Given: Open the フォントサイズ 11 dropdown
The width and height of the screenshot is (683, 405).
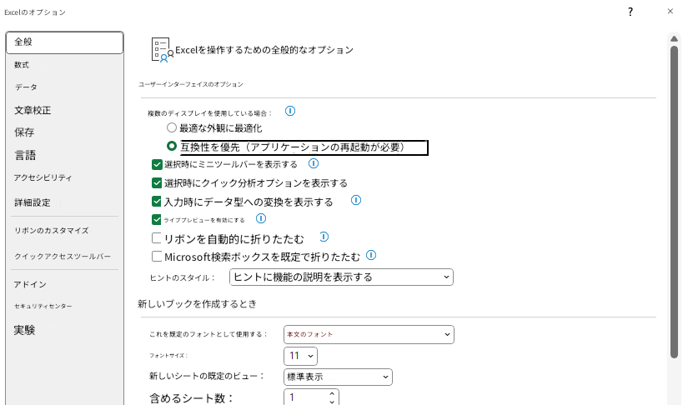Looking at the screenshot, I should (x=300, y=356).
